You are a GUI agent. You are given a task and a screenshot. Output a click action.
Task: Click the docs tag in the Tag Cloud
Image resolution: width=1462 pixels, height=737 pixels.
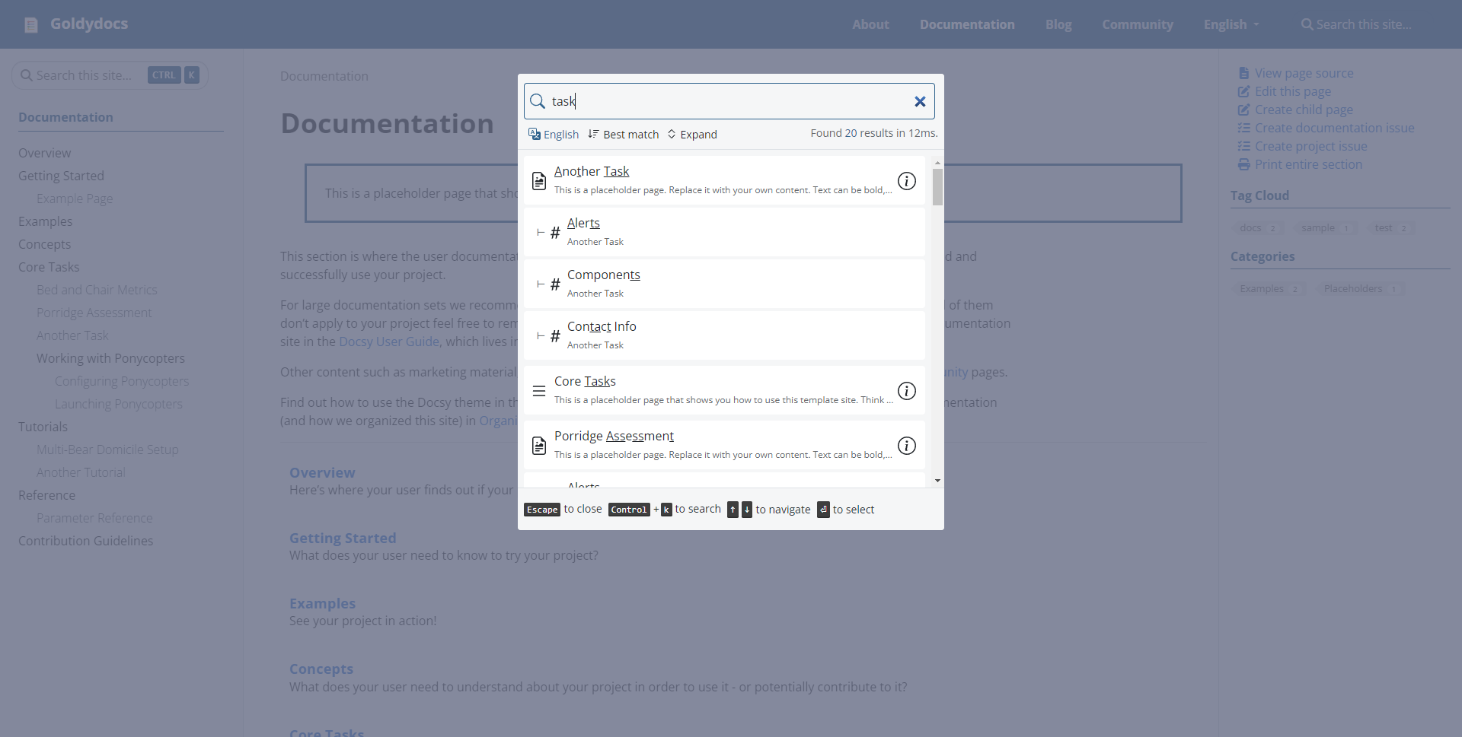coord(1252,227)
